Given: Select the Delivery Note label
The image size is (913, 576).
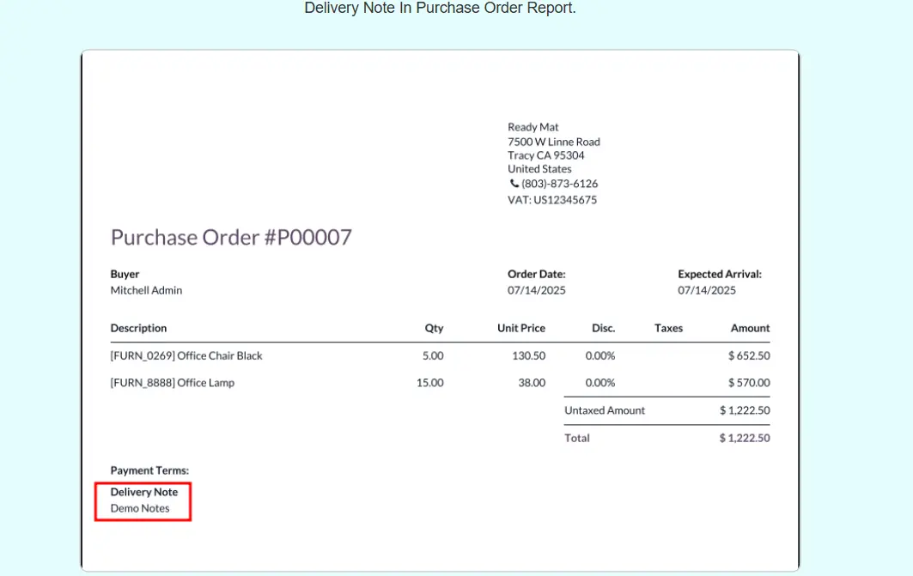Looking at the screenshot, I should pos(144,492).
